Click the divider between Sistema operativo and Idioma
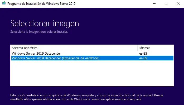184x105 pixels. [x=137, y=48]
